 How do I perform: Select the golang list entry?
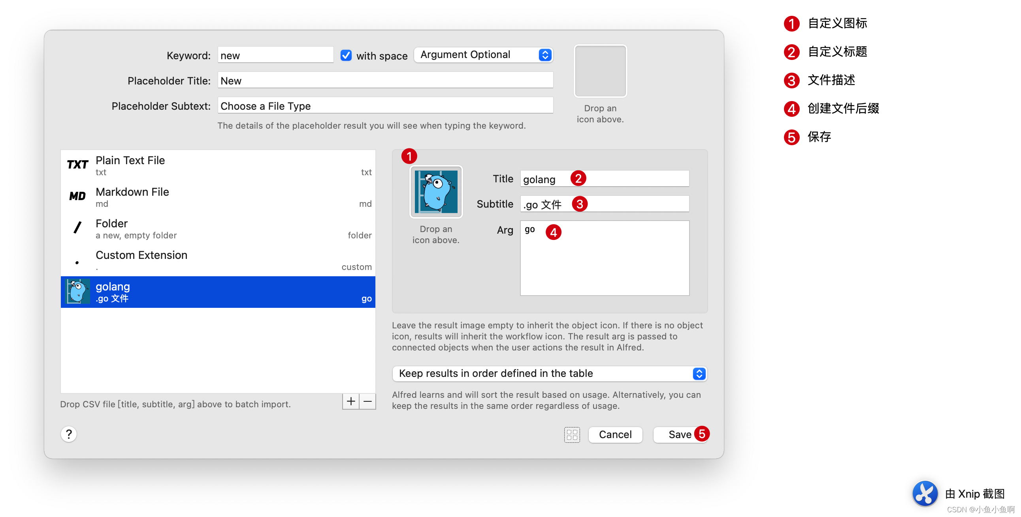click(x=218, y=292)
